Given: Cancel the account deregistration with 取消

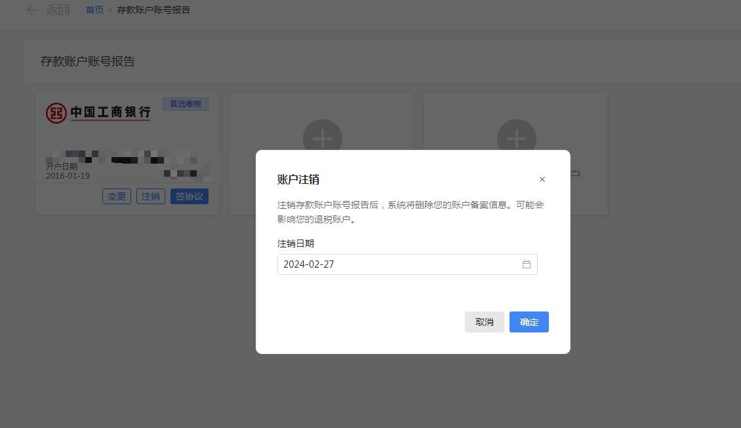Looking at the screenshot, I should (484, 322).
